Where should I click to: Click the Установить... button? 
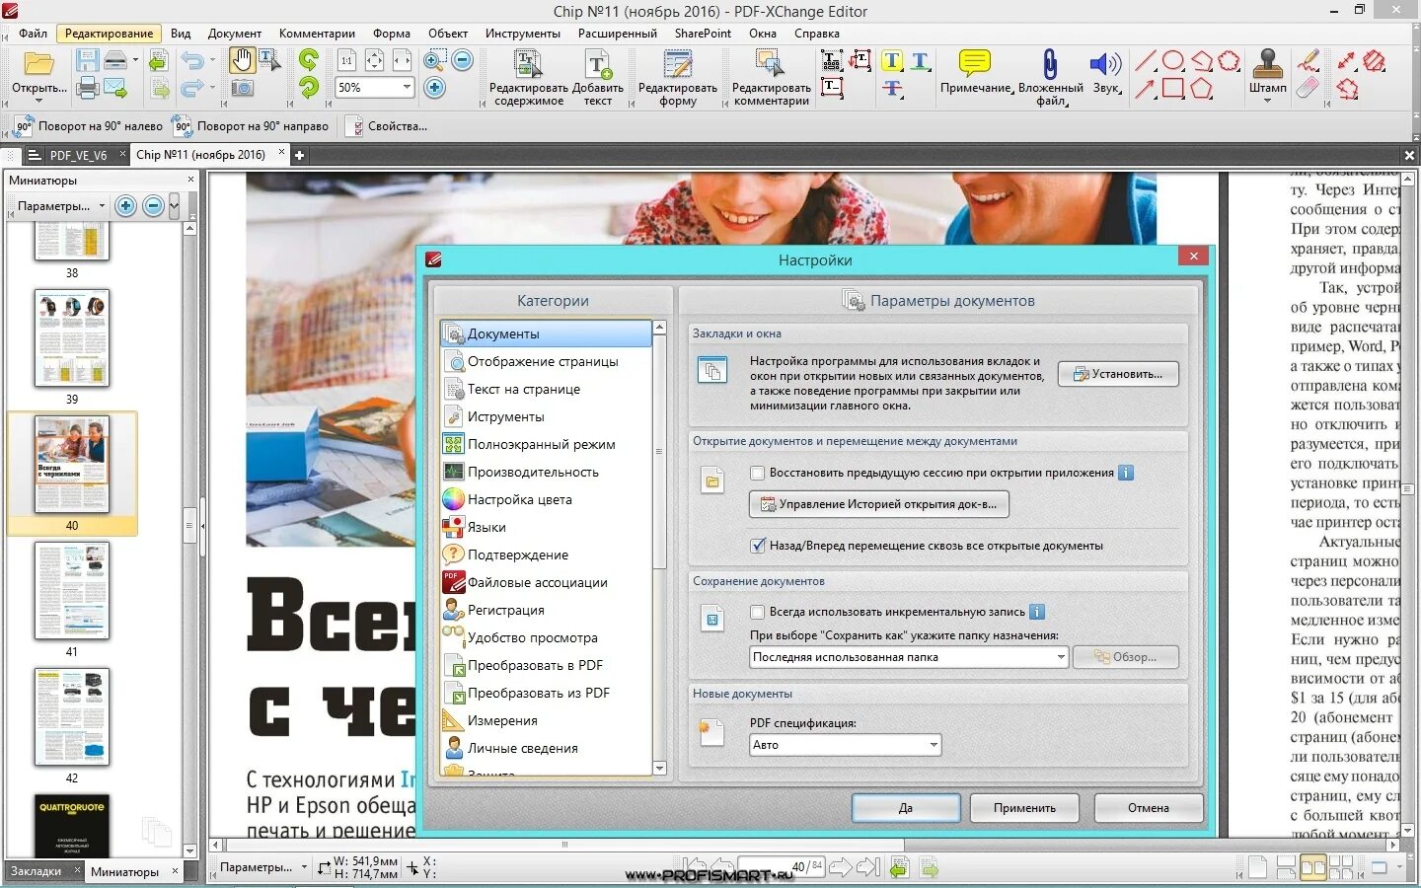tap(1118, 374)
